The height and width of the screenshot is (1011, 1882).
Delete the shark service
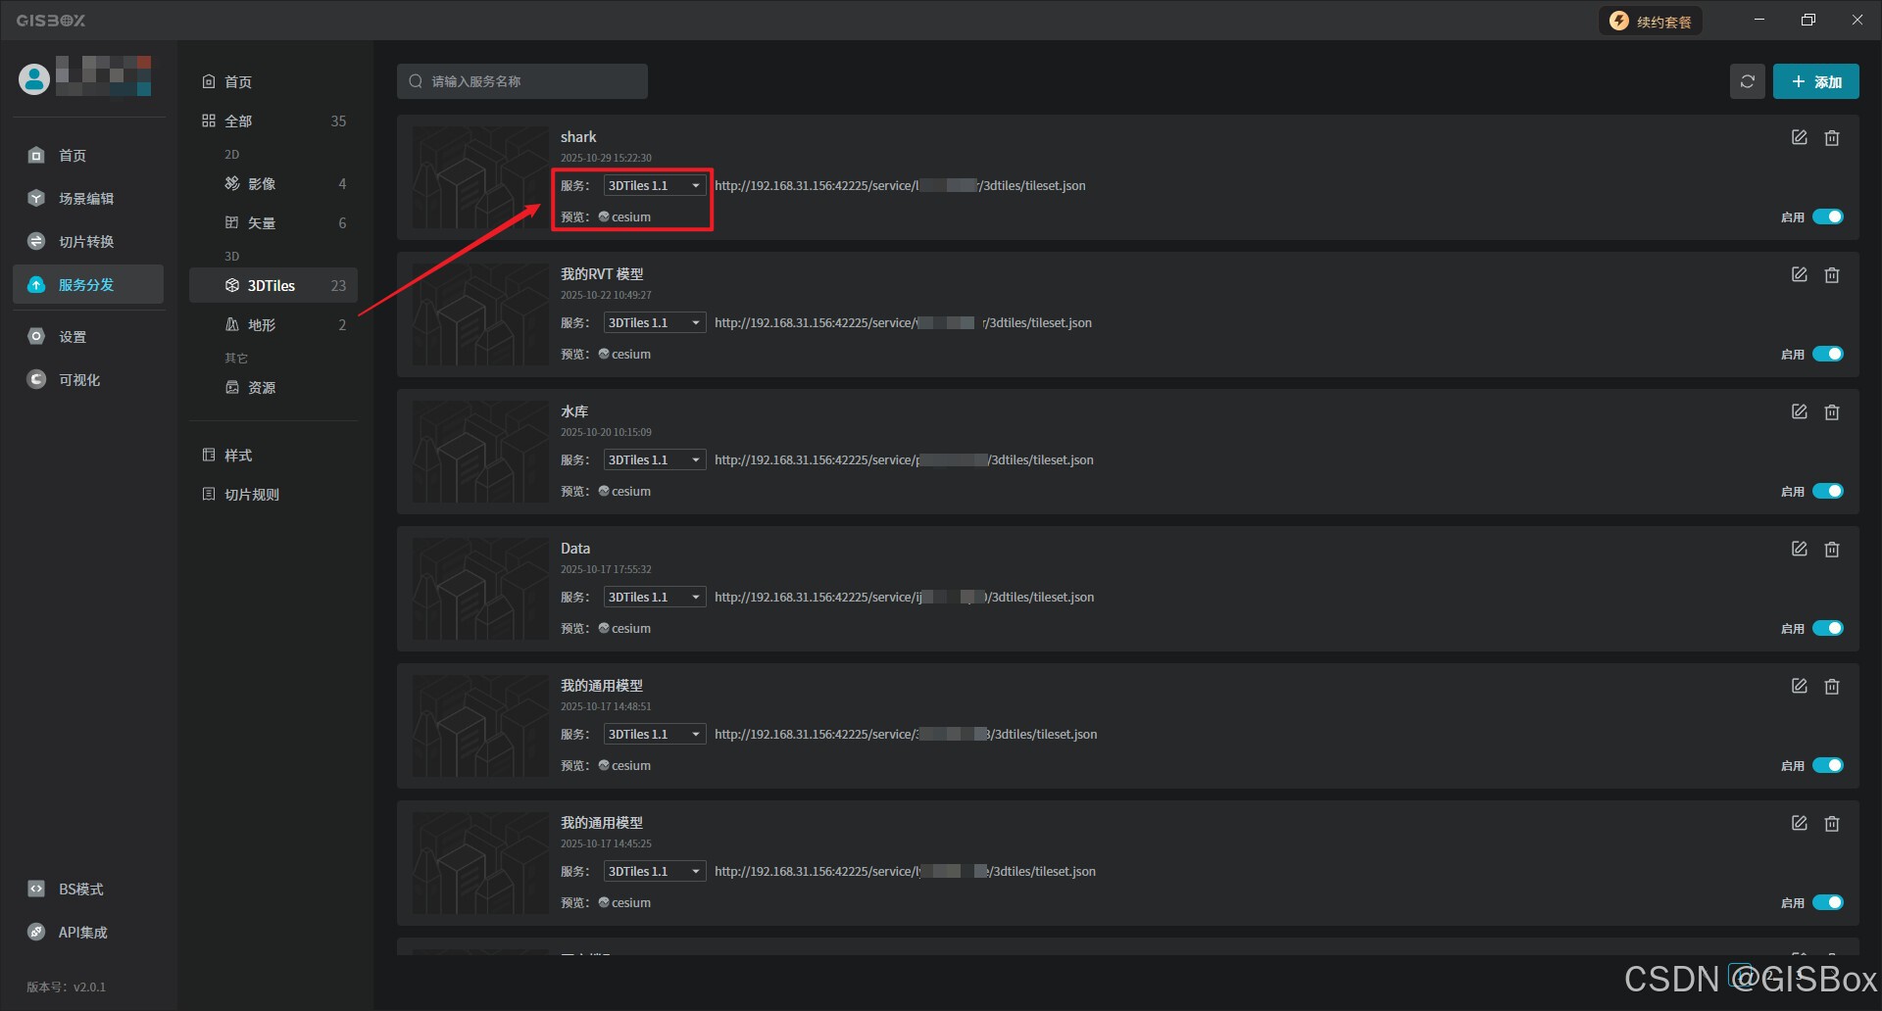click(x=1831, y=138)
